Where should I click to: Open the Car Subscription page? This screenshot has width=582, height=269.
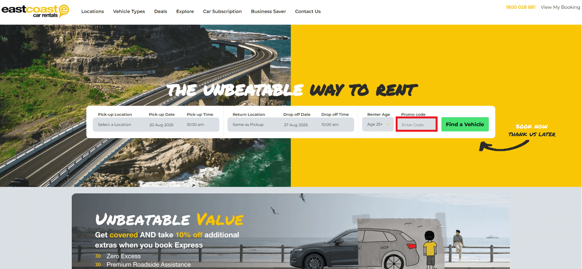(222, 12)
